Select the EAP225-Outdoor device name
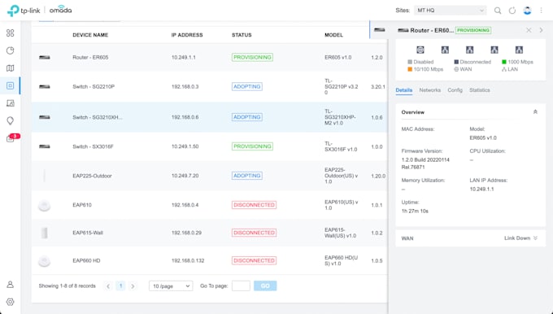Screen dimensions: 553x314 (x=92, y=176)
